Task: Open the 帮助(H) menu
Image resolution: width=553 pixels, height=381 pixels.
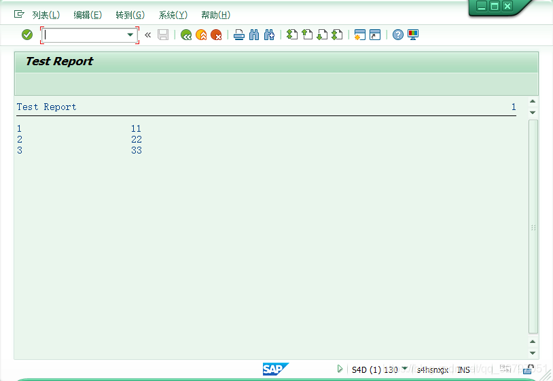Action: pos(216,15)
